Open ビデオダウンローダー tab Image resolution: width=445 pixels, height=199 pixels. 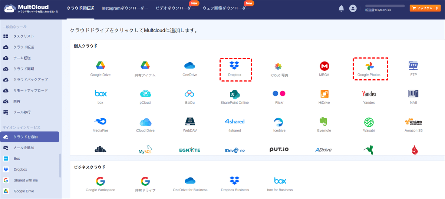[175, 8]
